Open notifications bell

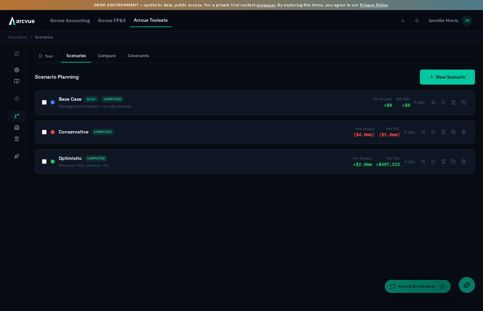(x=417, y=21)
